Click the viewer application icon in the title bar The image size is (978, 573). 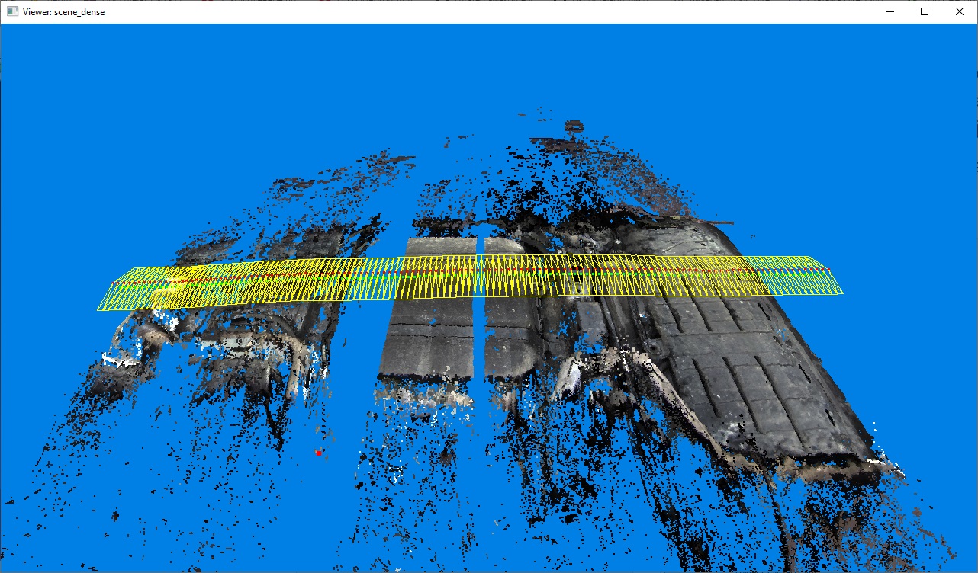tap(11, 11)
